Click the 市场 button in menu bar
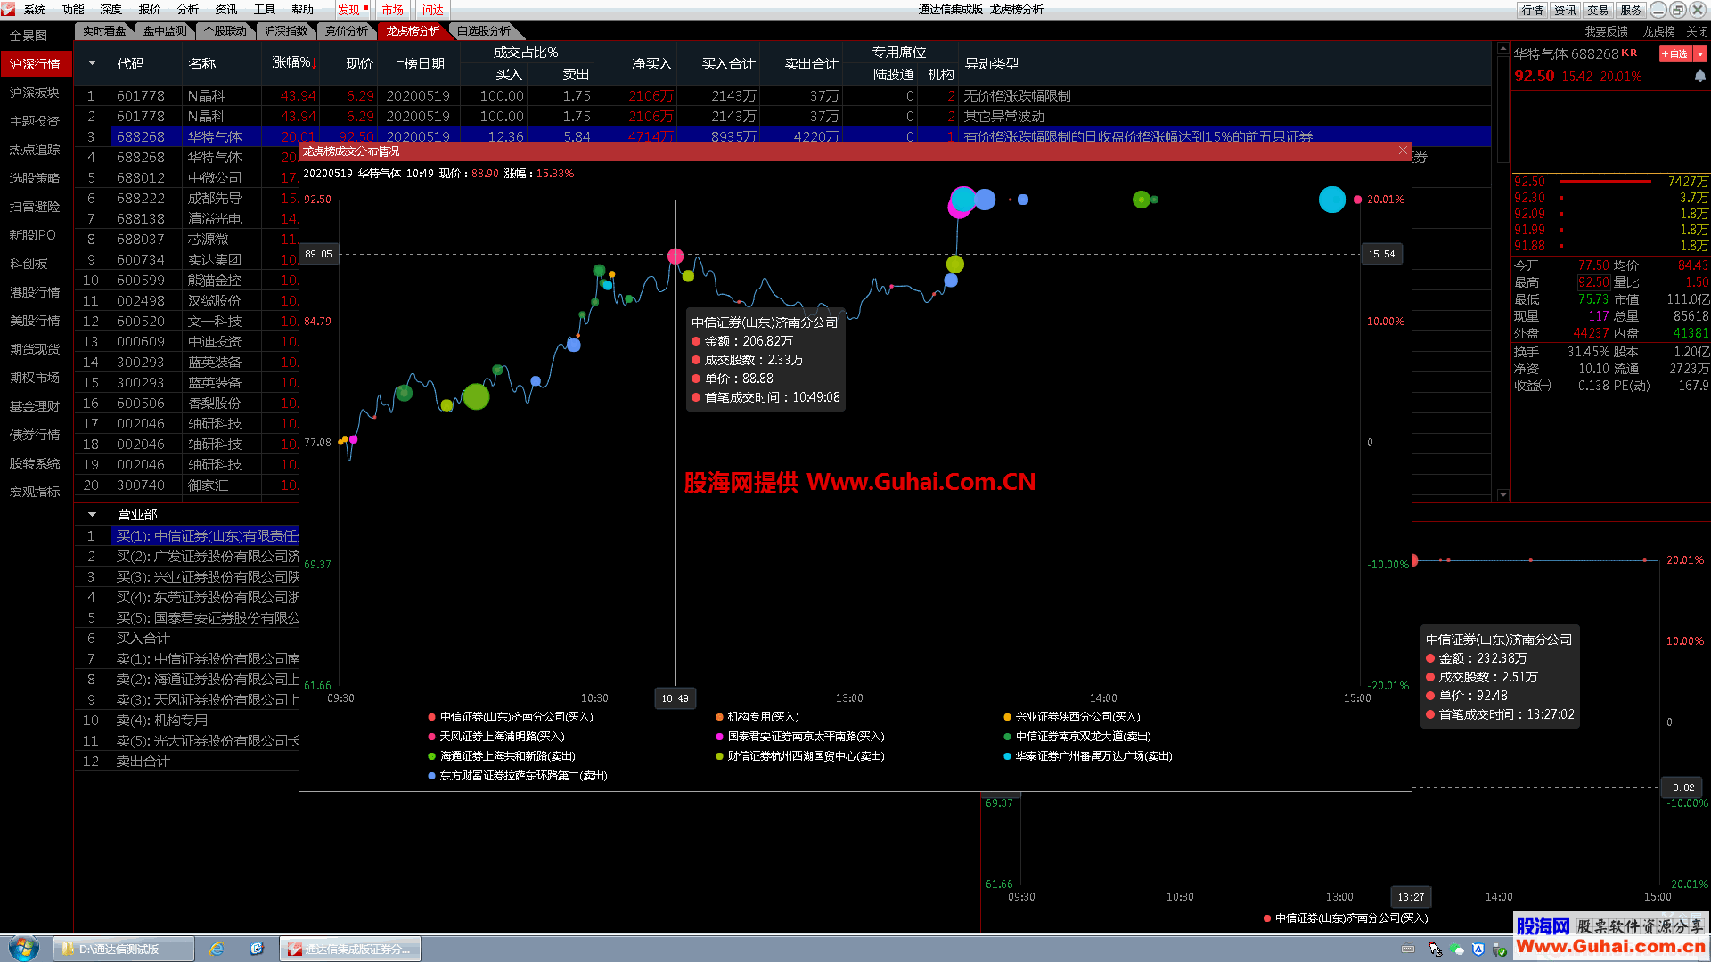1711x962 pixels. click(393, 10)
